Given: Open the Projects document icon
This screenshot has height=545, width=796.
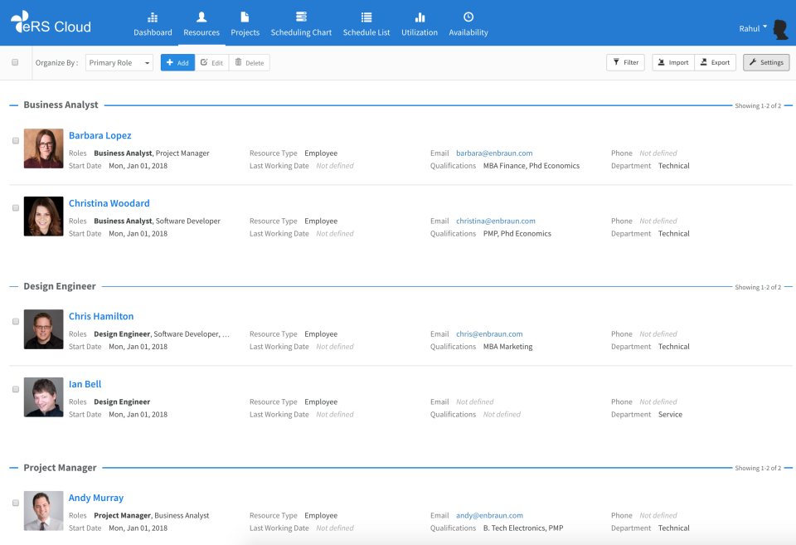Looking at the screenshot, I should (245, 17).
